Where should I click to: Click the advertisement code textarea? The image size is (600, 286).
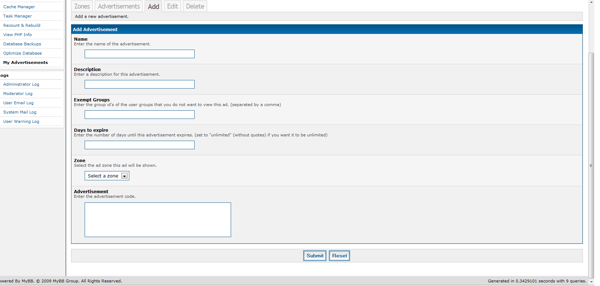[157, 220]
